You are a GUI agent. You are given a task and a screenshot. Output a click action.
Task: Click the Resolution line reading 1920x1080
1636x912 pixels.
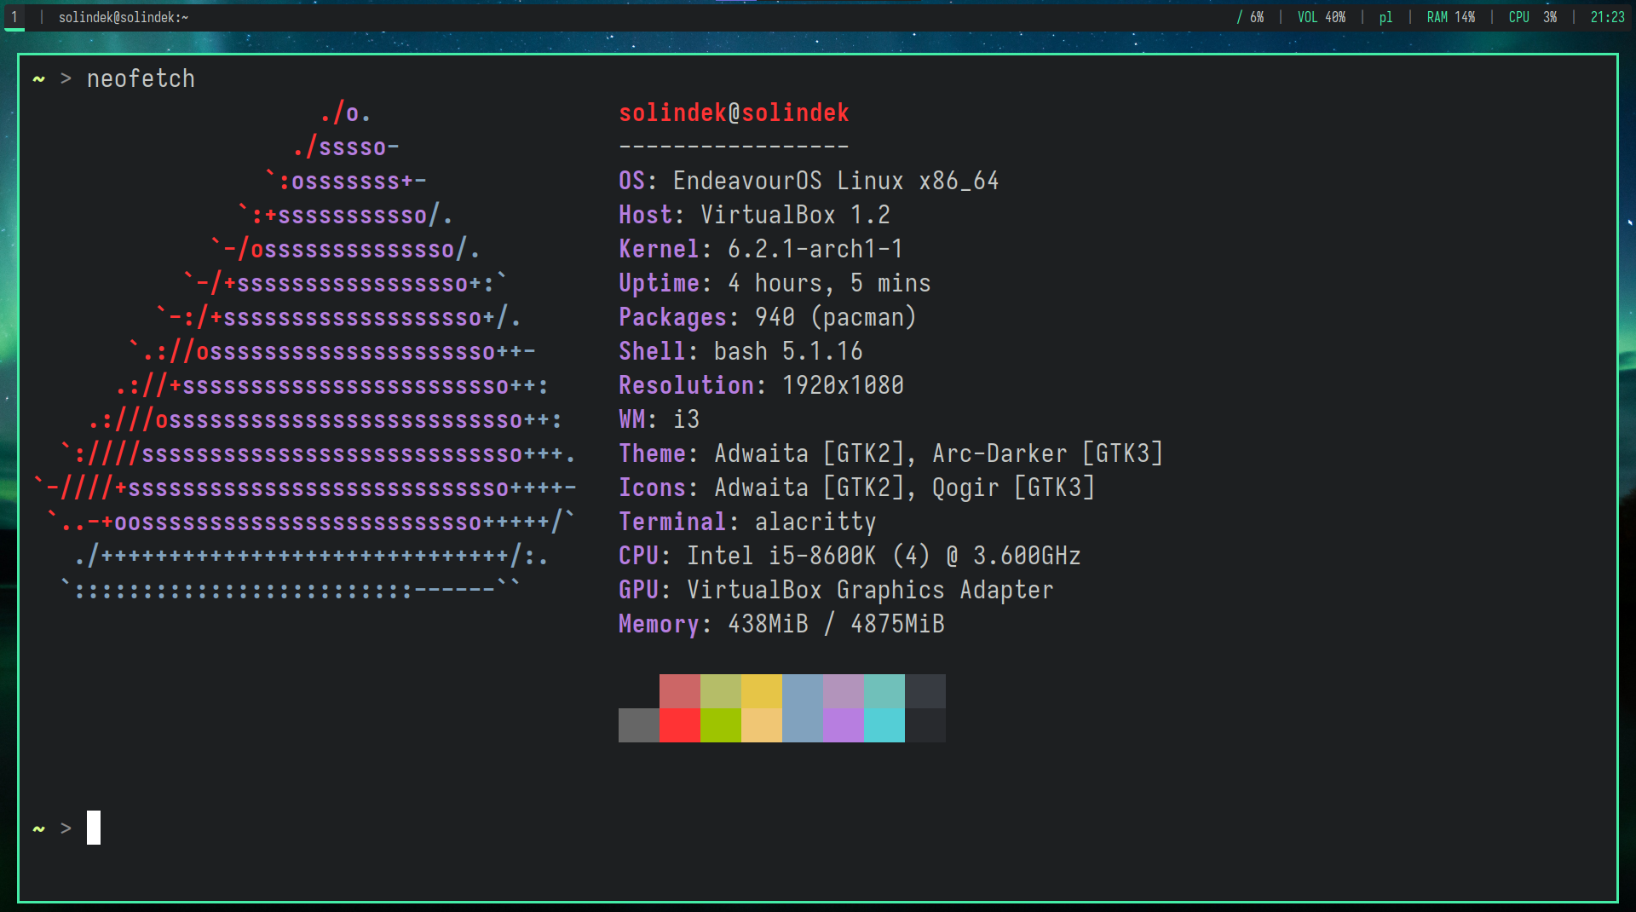coord(761,385)
